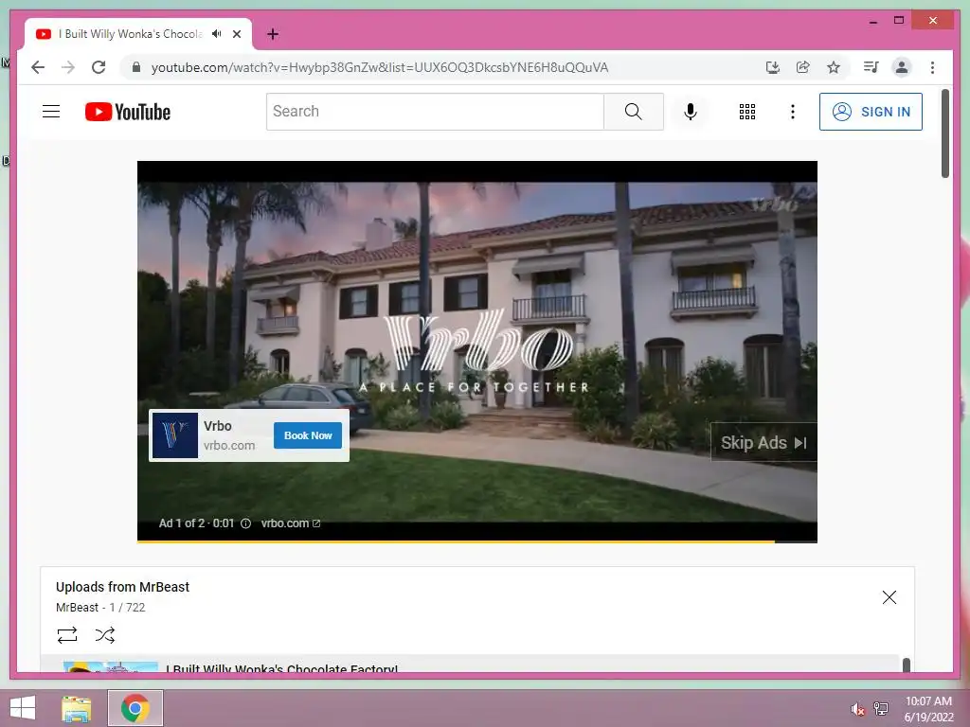Open File Explorer from taskbar
Screen dimensions: 970x727
click(76, 708)
